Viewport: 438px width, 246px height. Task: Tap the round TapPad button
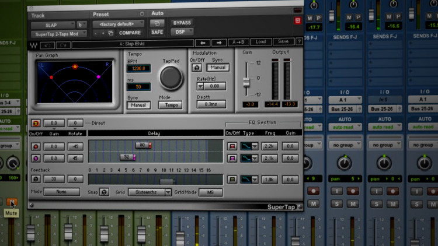pos(171,78)
